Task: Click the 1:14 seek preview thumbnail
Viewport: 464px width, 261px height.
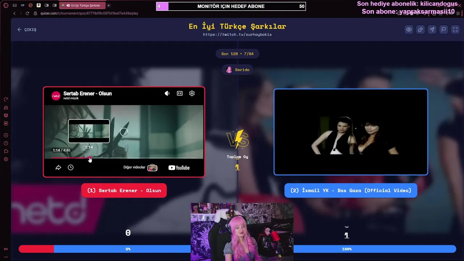Action: 89,131
